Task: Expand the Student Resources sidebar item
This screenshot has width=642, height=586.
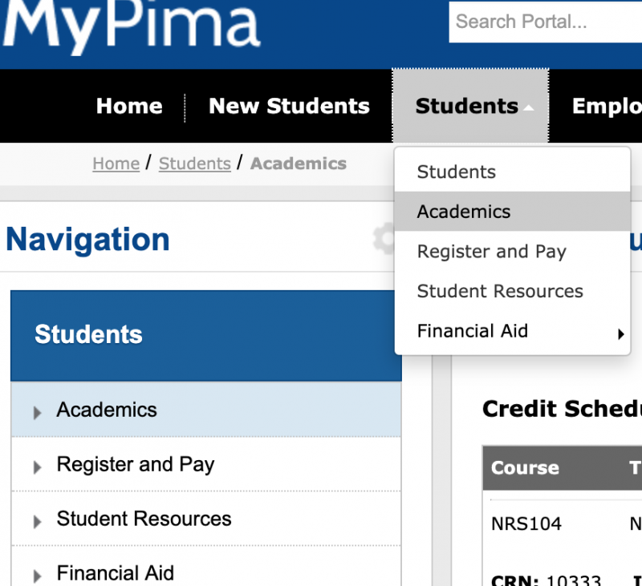Action: coord(36,519)
